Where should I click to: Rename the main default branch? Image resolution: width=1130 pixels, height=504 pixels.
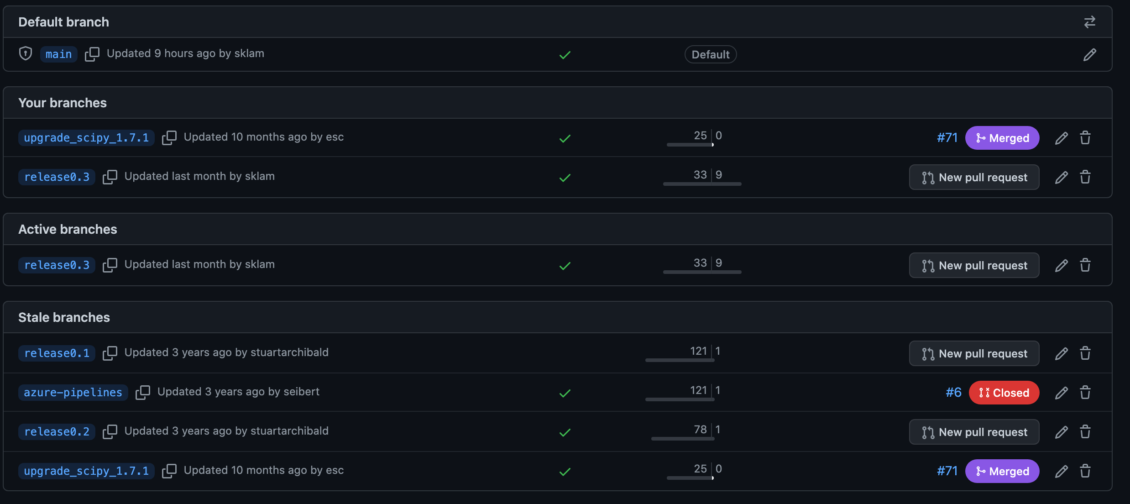click(1090, 54)
